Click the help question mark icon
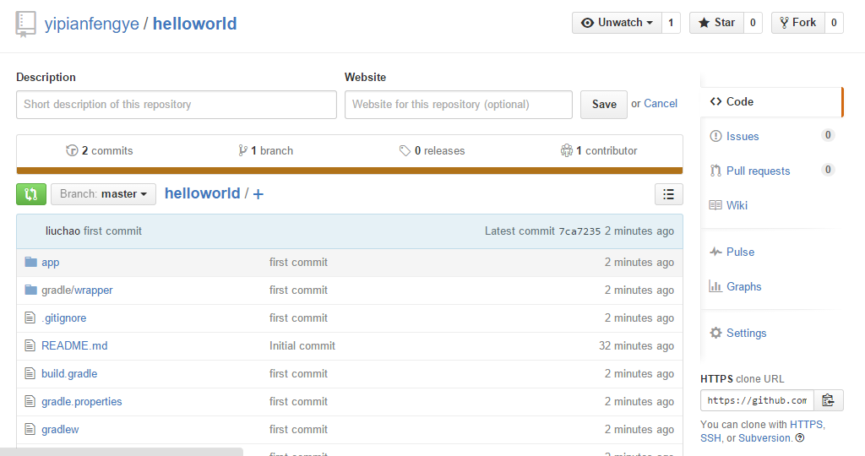 coord(800,438)
